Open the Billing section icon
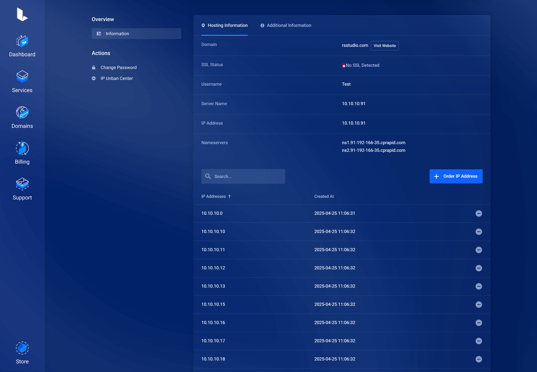537x372 pixels. pyautogui.click(x=22, y=148)
